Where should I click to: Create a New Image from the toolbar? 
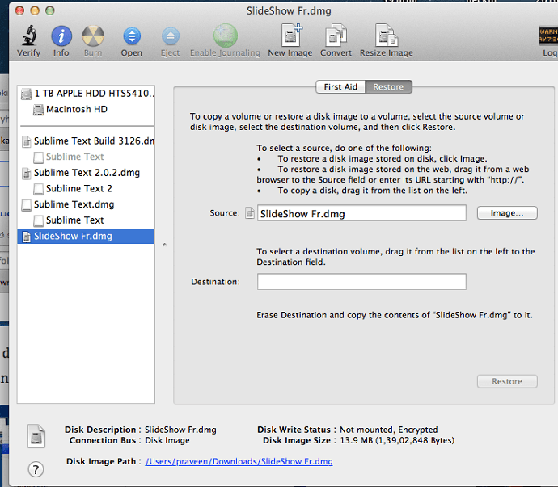point(291,35)
